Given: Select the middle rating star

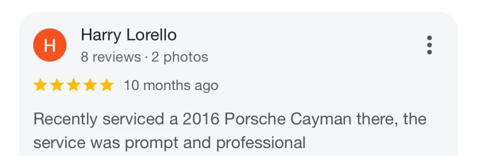Looking at the screenshot, I should tap(73, 85).
